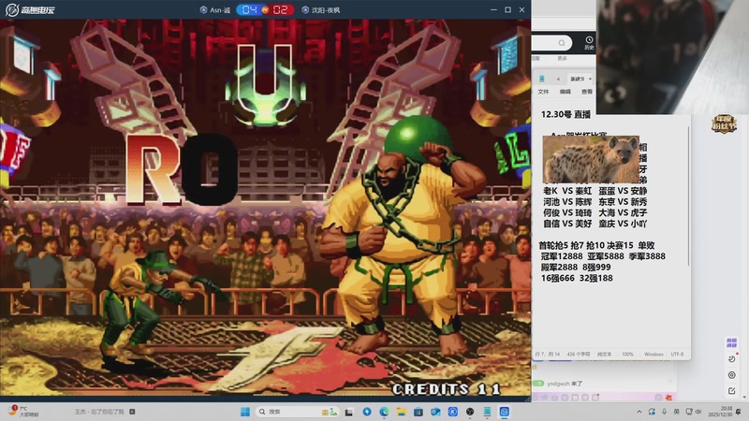Click the game platform logo in title bar
This screenshot has height=421, width=749.
[30, 9]
